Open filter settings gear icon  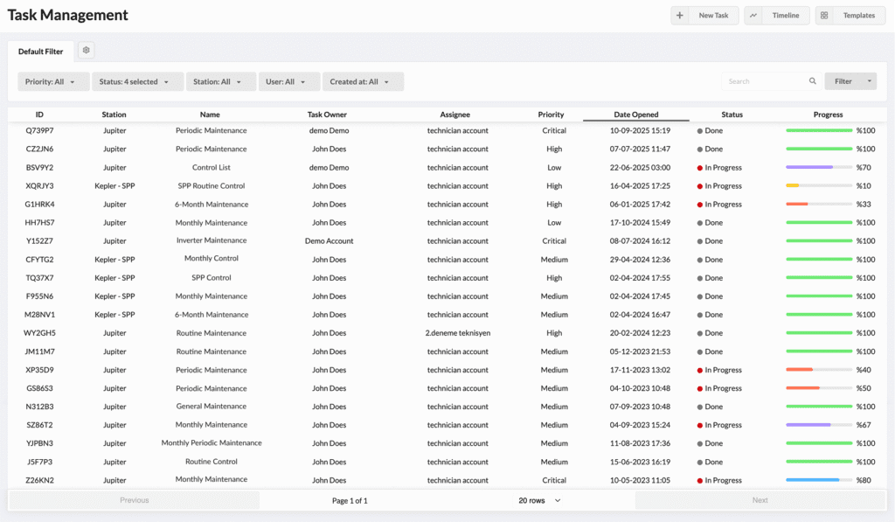[x=87, y=51]
